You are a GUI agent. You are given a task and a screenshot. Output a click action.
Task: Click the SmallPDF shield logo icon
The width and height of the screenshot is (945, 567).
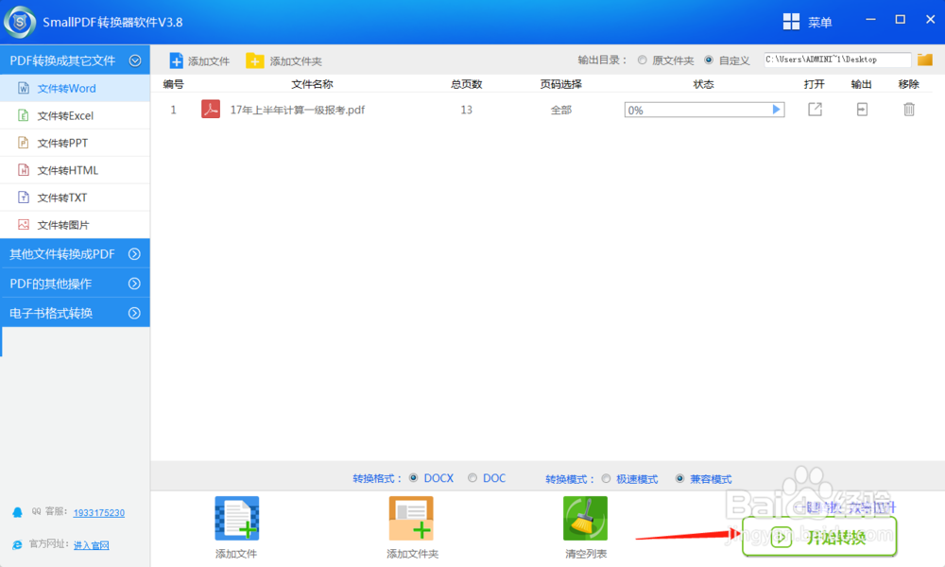pyautogui.click(x=20, y=22)
